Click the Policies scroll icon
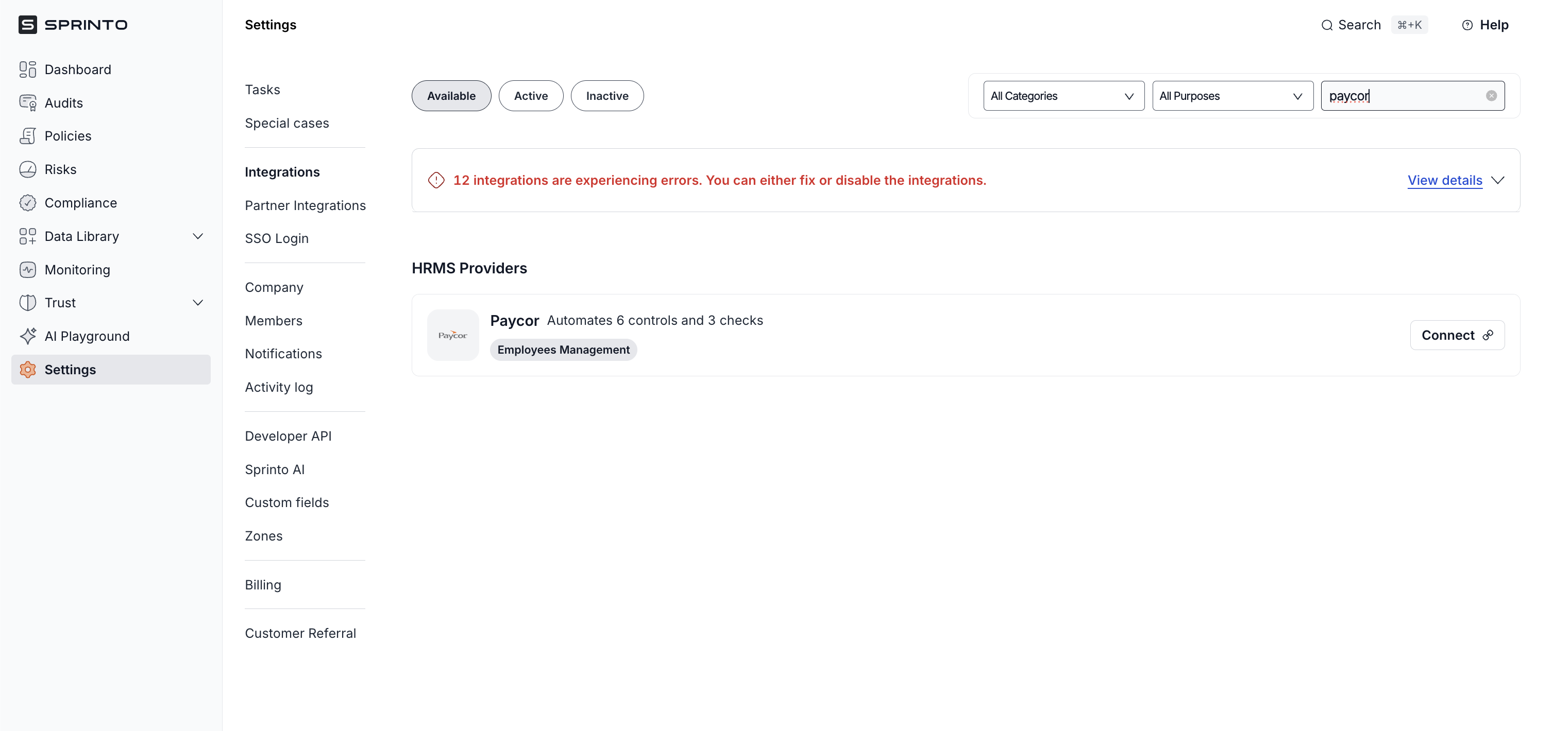 click(x=28, y=136)
